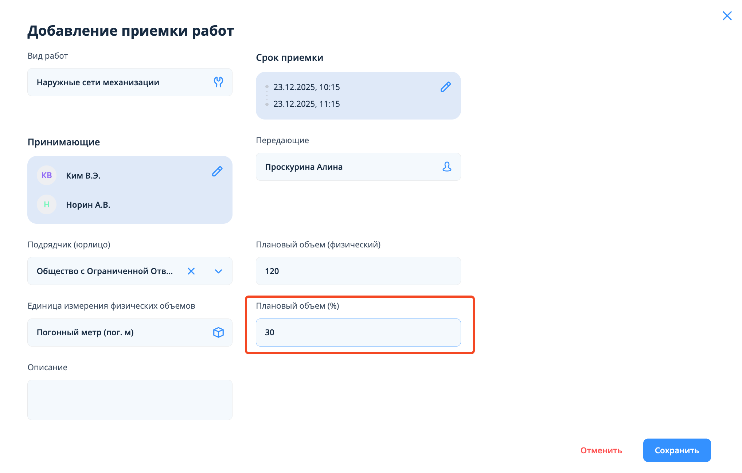Click the Н avatar for Норин А.В.
This screenshot has width=742, height=473.
pyautogui.click(x=47, y=204)
